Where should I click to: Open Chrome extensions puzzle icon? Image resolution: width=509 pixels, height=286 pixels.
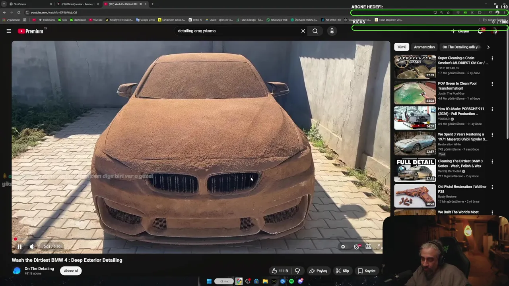pyautogui.click(x=480, y=12)
